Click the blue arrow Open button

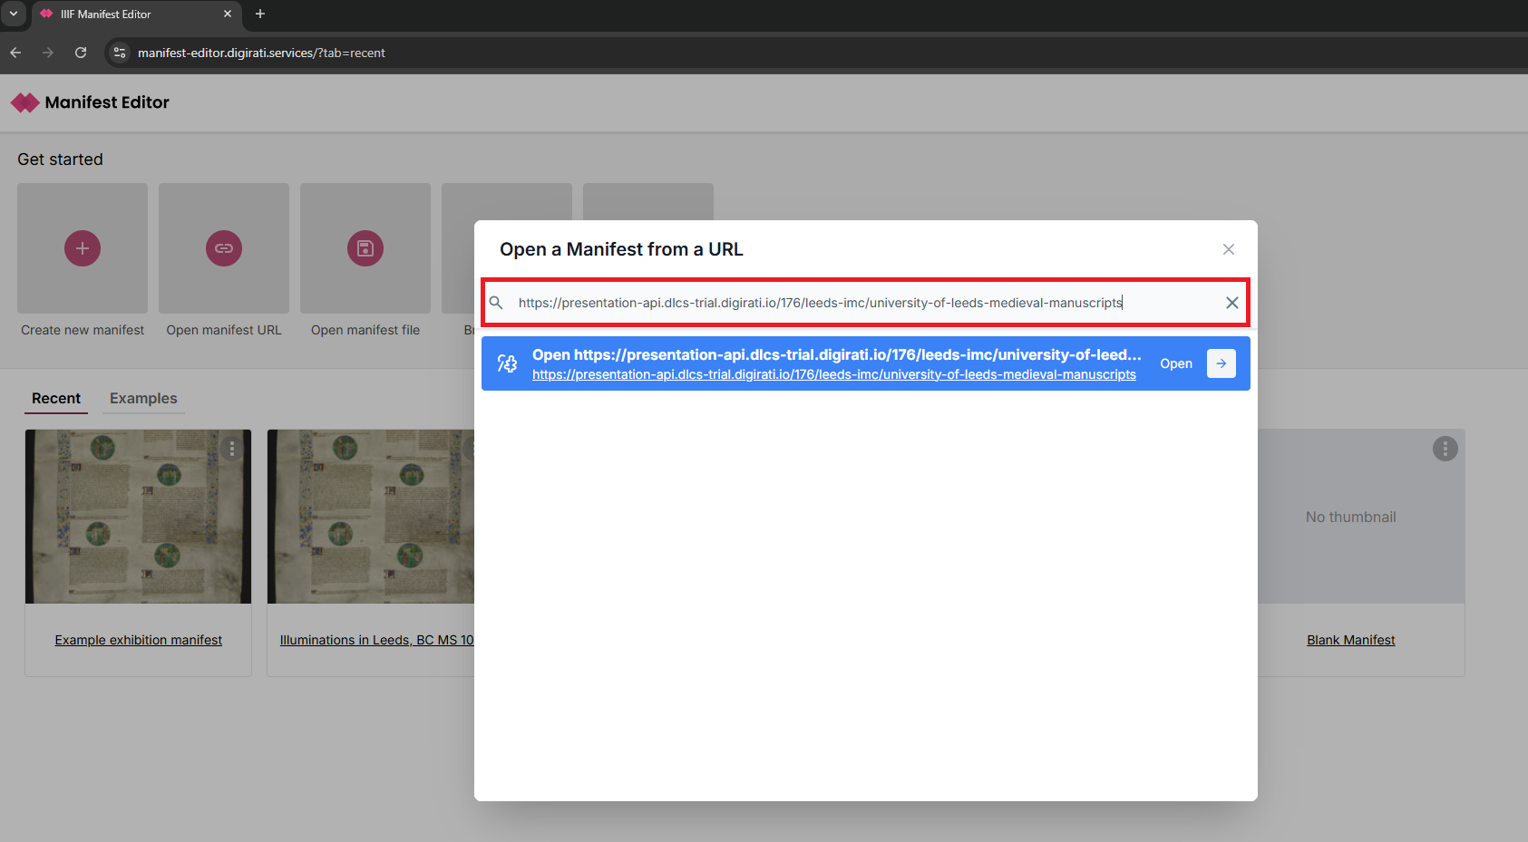(x=1221, y=363)
